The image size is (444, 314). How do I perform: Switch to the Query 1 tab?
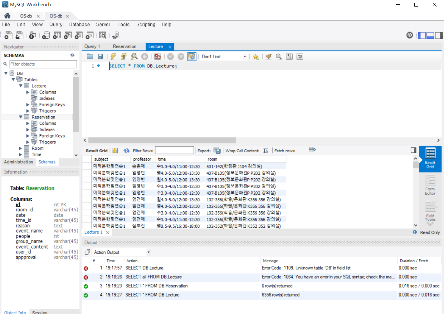92,46
